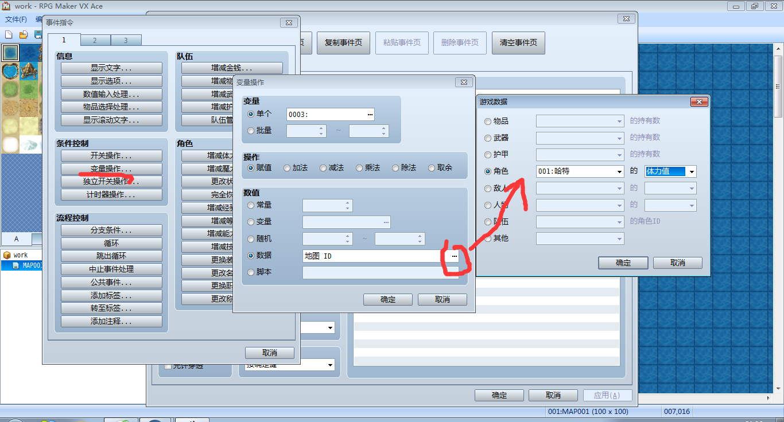Select the 常量 value option

251,205
